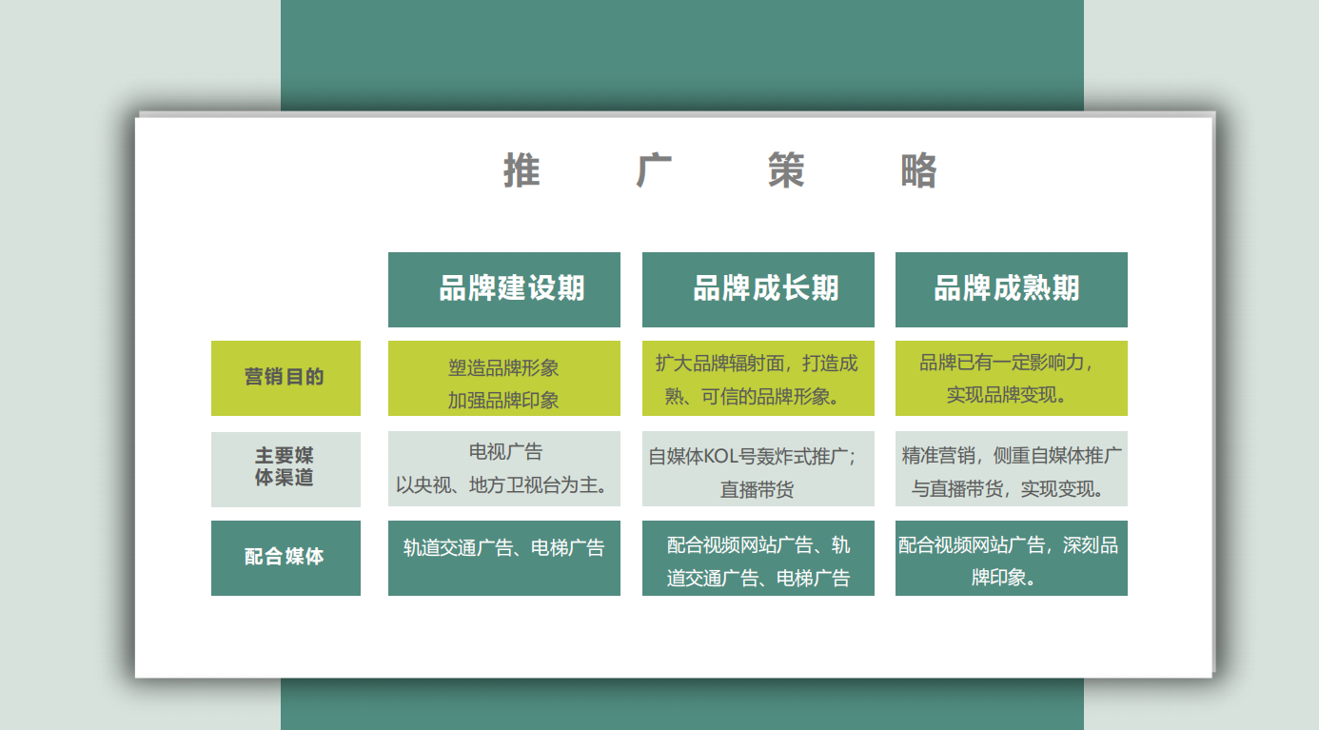This screenshot has width=1319, height=730.
Task: Click the 精准营销 media channel cell
Action: (x=1011, y=469)
